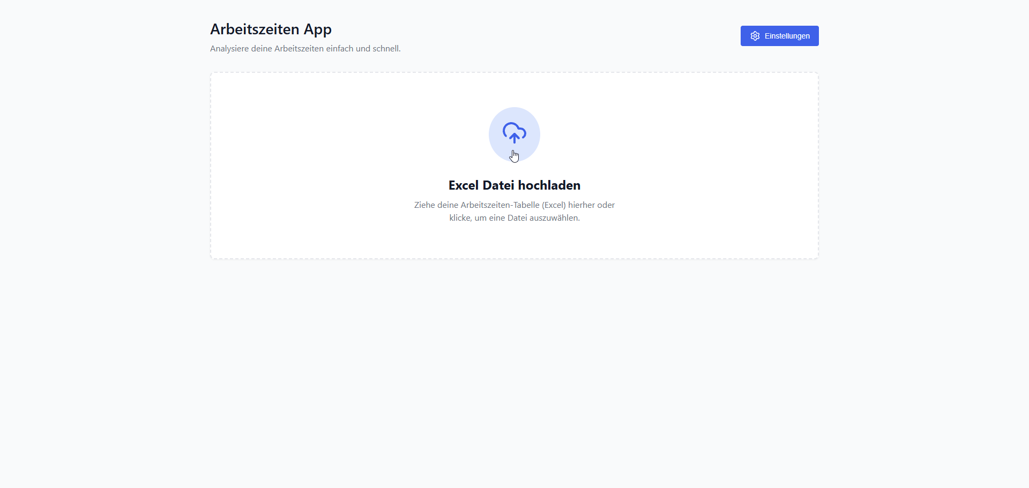Click the gear icon inside Einstellungen button

click(755, 36)
